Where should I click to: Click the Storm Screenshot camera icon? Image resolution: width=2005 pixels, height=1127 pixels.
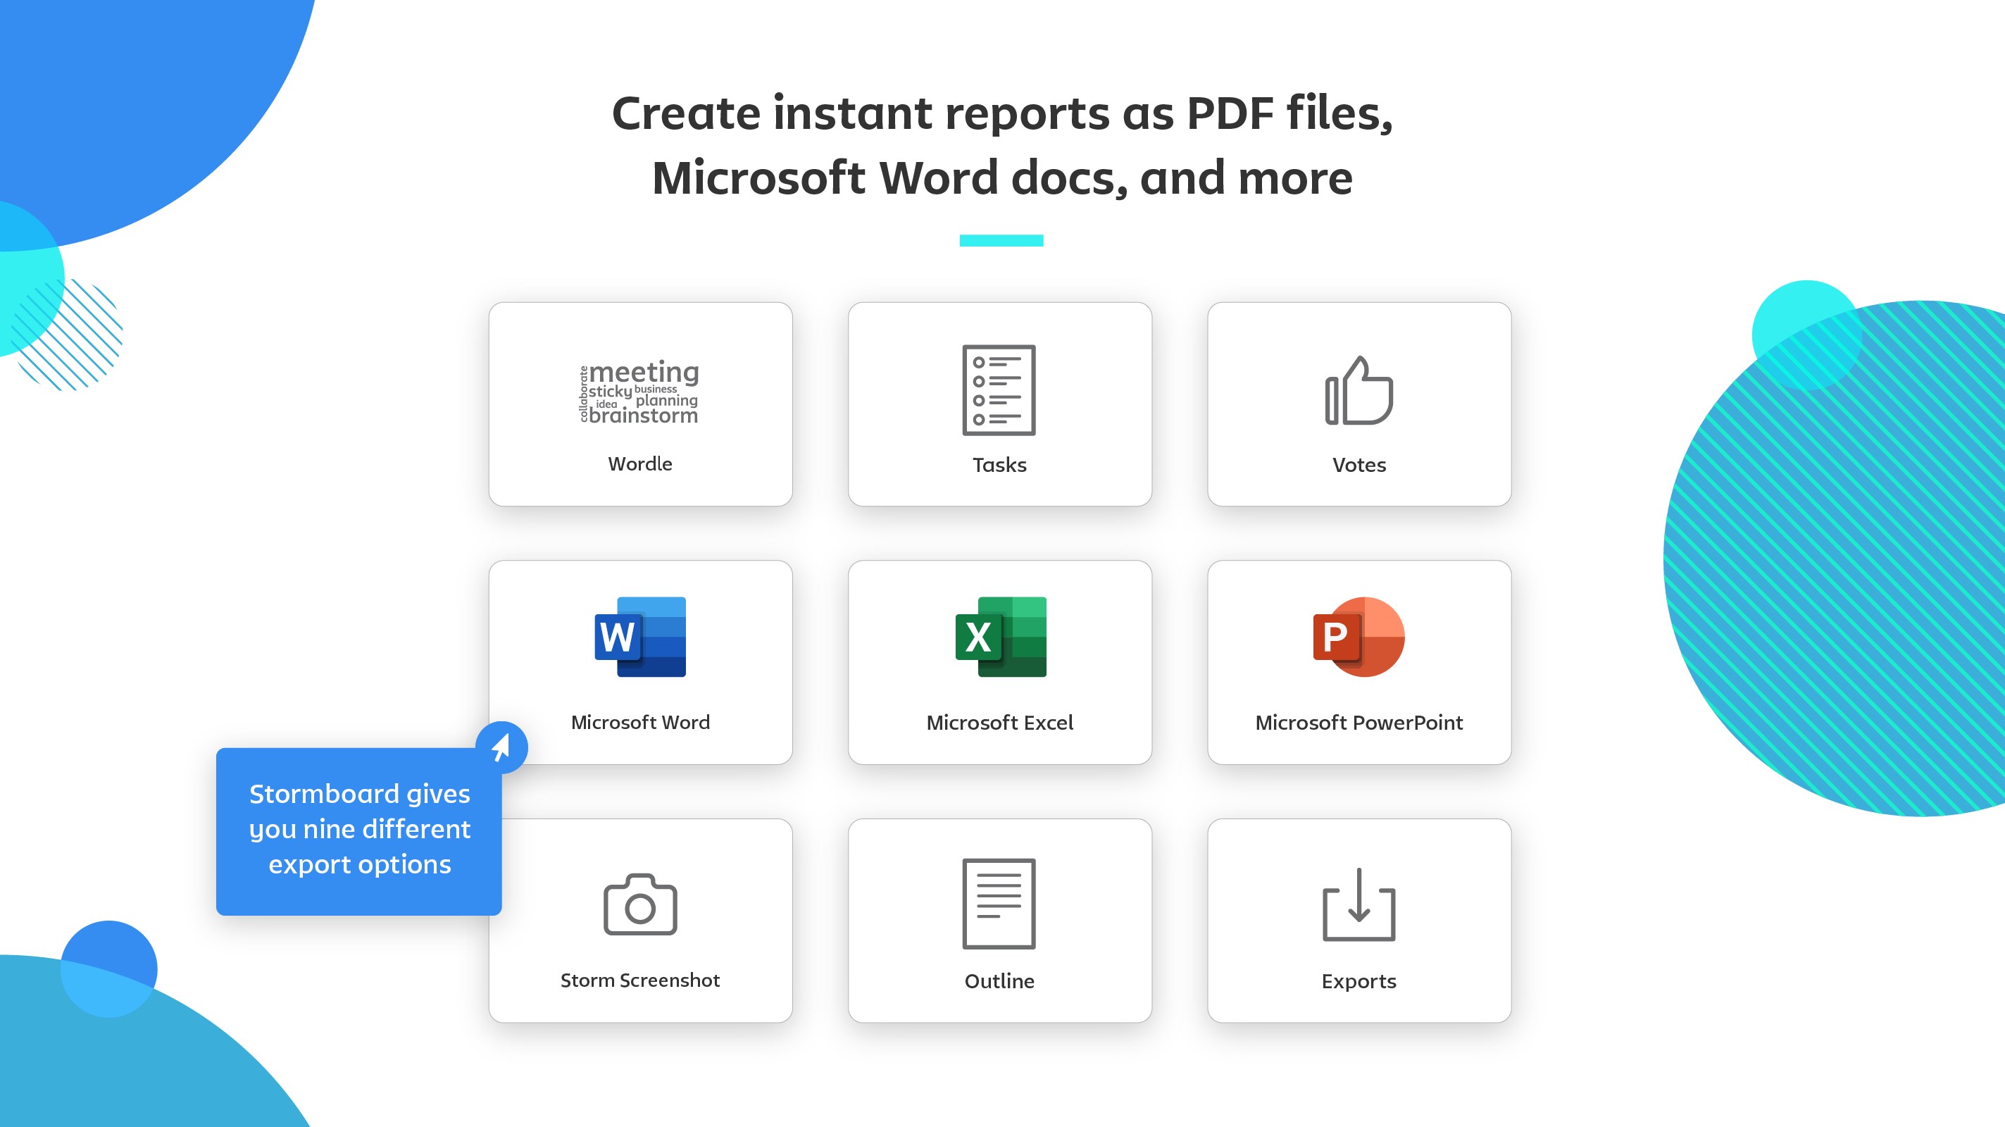point(639,904)
